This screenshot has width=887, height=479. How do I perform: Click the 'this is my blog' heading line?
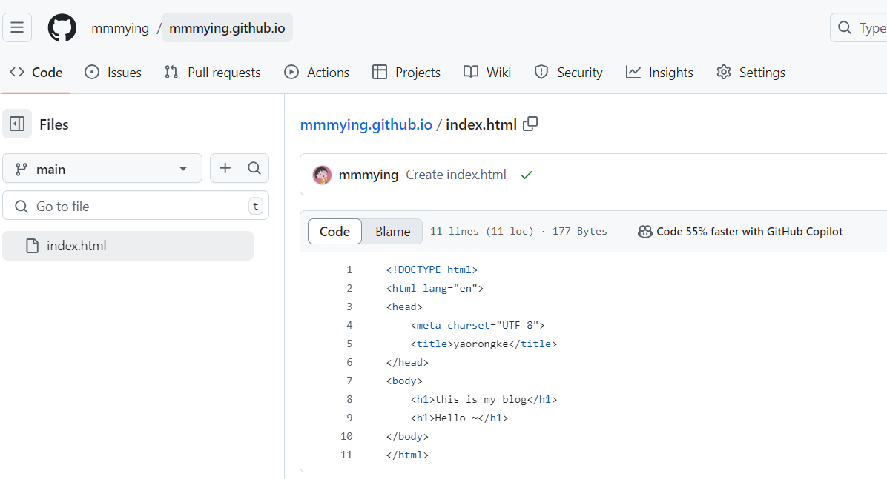[484, 399]
